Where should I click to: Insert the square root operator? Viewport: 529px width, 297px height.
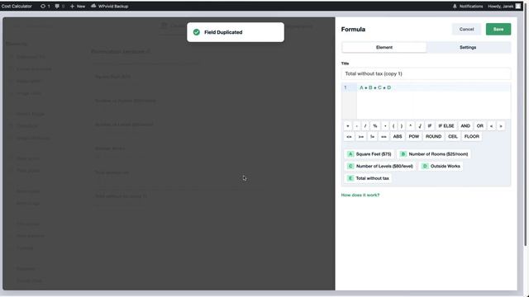click(420, 126)
